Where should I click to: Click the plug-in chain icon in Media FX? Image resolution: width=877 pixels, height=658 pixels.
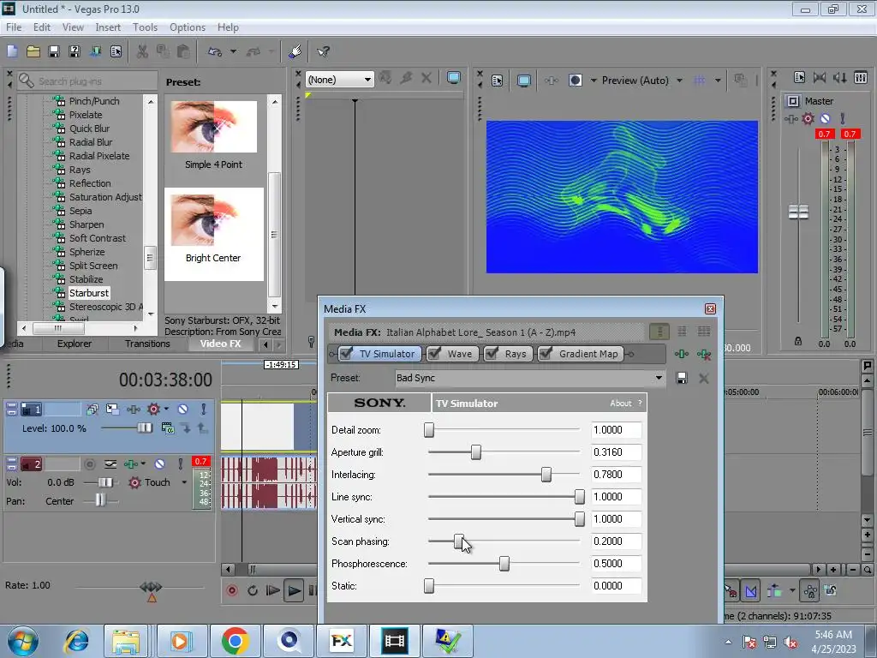(682, 354)
